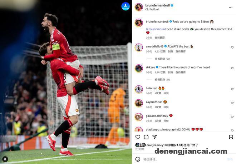The width and height of the screenshot is (236, 164).
Task: Like heiscrest's comment
Action: (x=232, y=89)
